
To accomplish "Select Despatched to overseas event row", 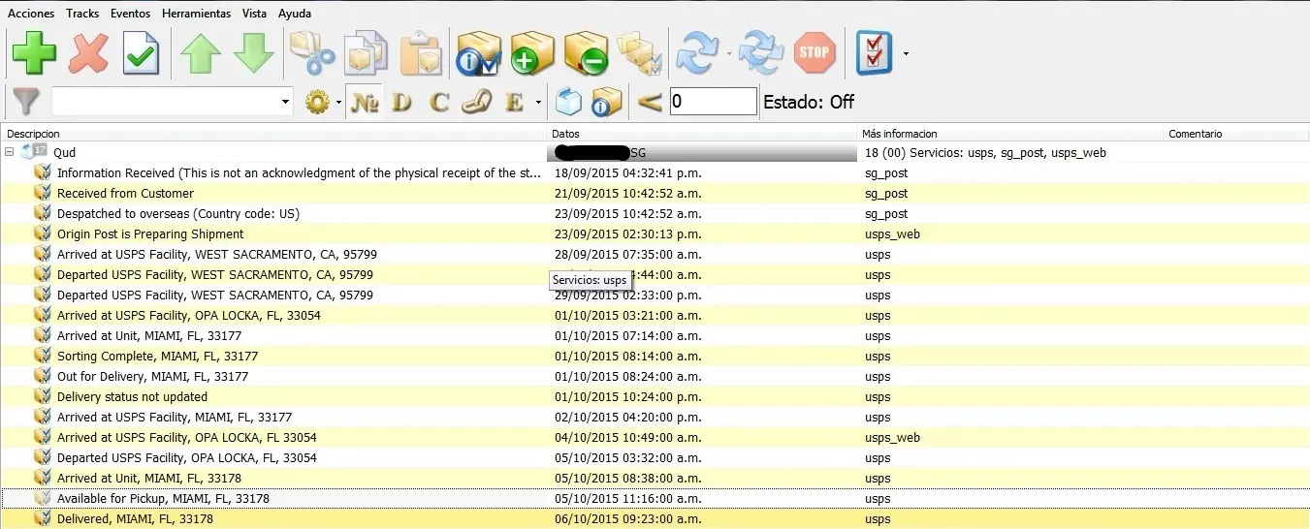I will click(x=655, y=213).
